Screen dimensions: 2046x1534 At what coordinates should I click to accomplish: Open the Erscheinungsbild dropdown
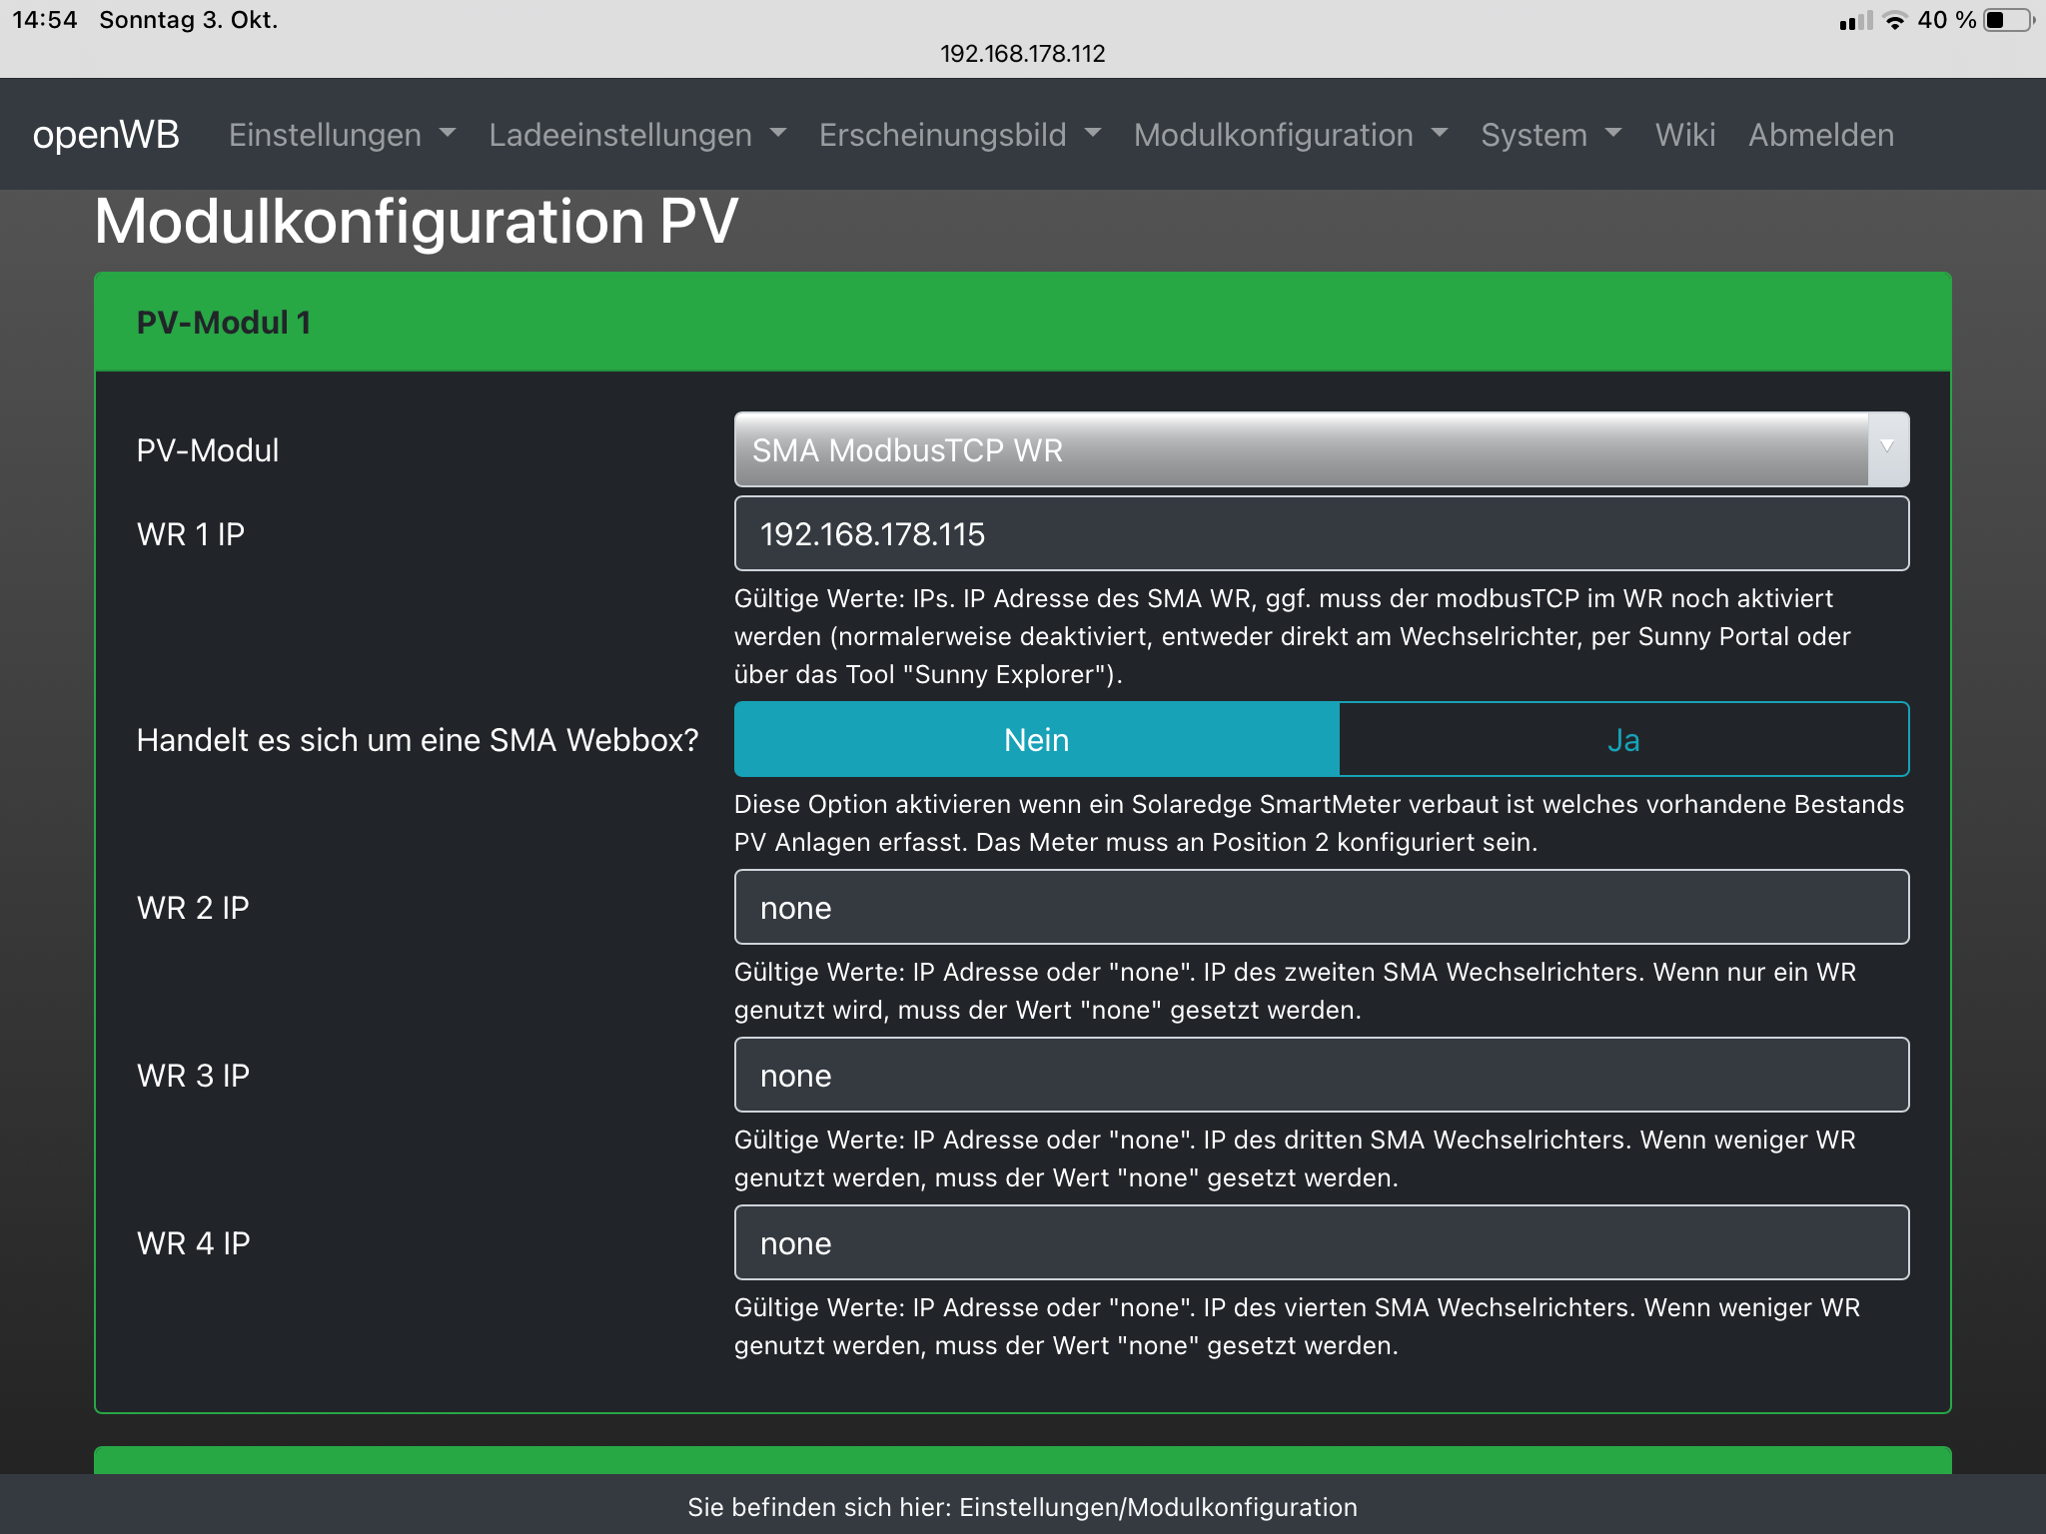click(959, 135)
